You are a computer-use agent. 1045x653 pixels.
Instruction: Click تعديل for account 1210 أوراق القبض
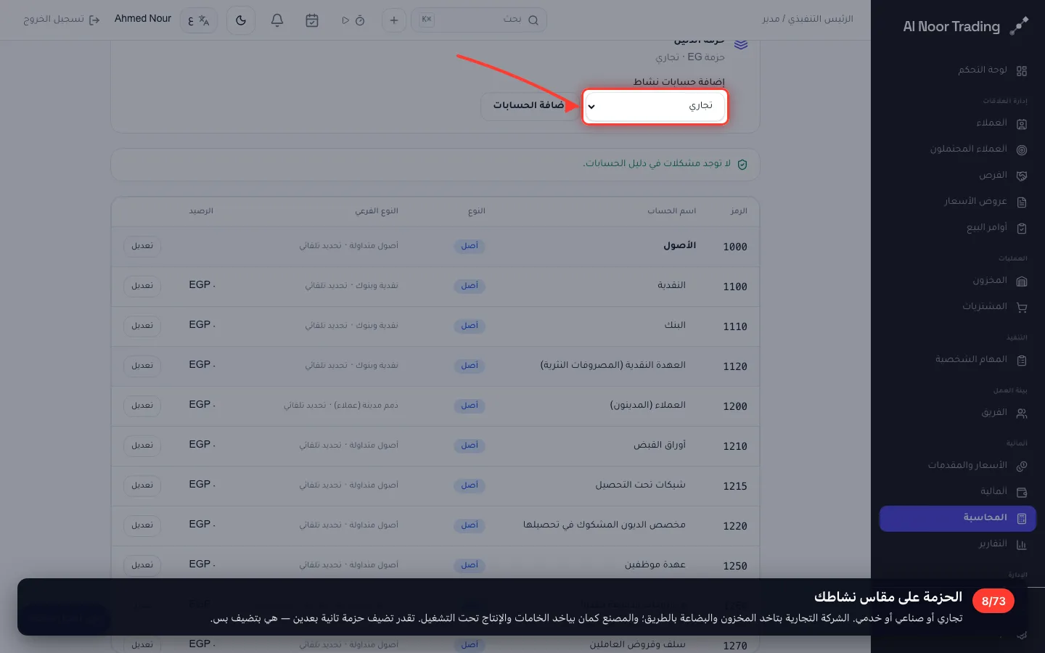tap(142, 445)
